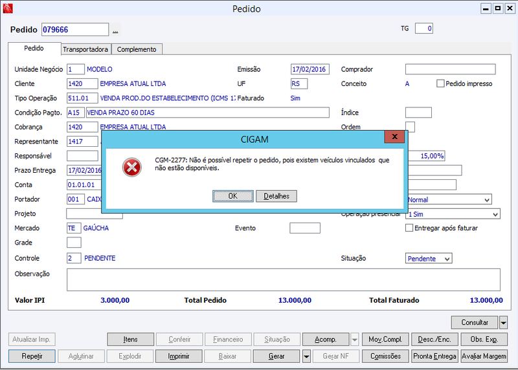Click the Unidade Negócio code field

76,69
